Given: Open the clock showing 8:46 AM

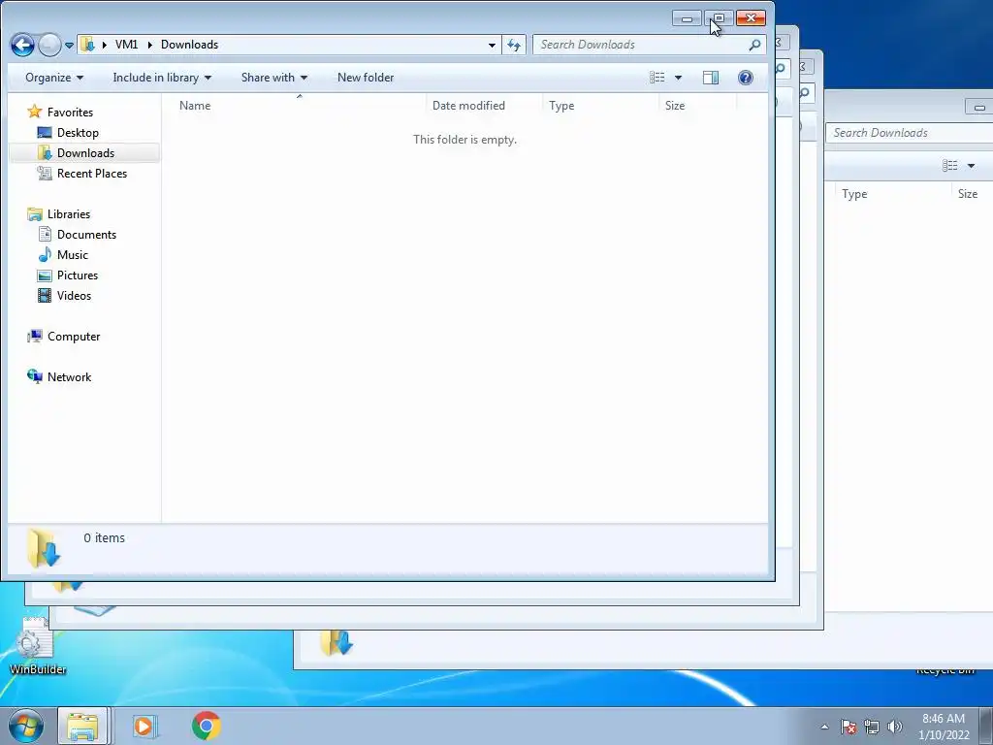Looking at the screenshot, I should 944,727.
